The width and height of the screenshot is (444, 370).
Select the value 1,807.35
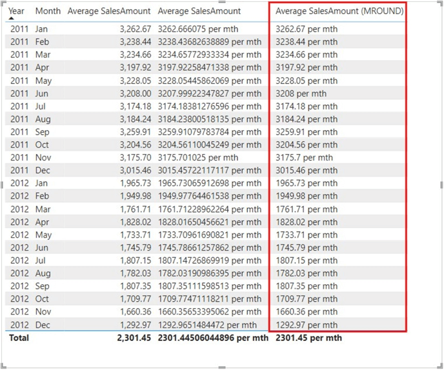point(136,286)
